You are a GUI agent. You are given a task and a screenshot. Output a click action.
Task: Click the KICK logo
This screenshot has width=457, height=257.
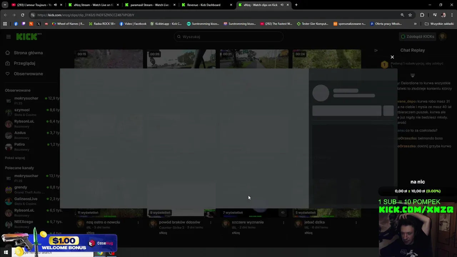(28, 36)
